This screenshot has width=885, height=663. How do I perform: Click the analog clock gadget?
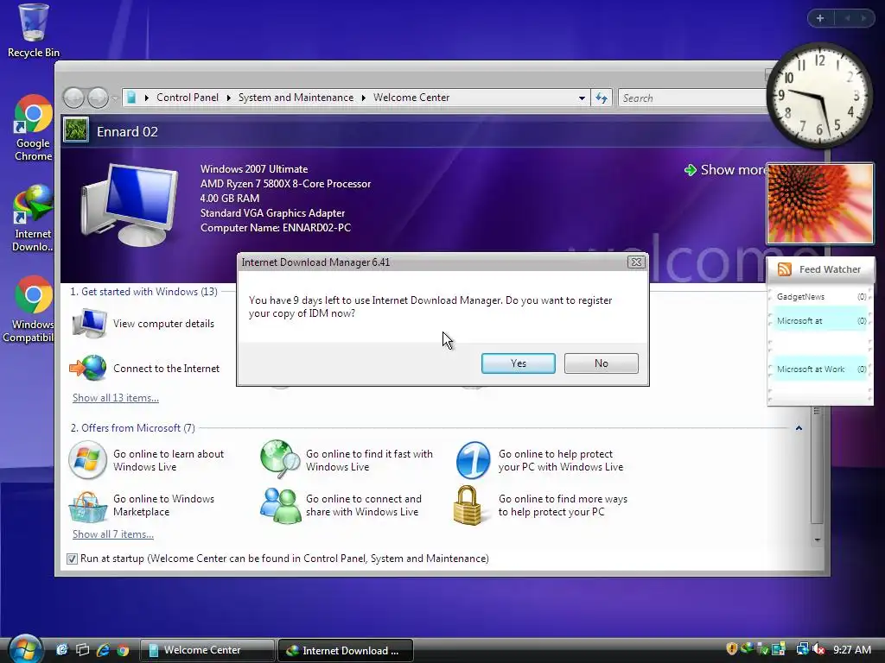(819, 95)
